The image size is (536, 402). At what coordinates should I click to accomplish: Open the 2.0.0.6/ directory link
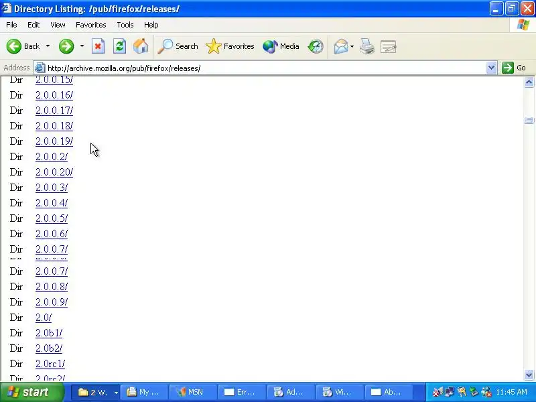click(52, 233)
